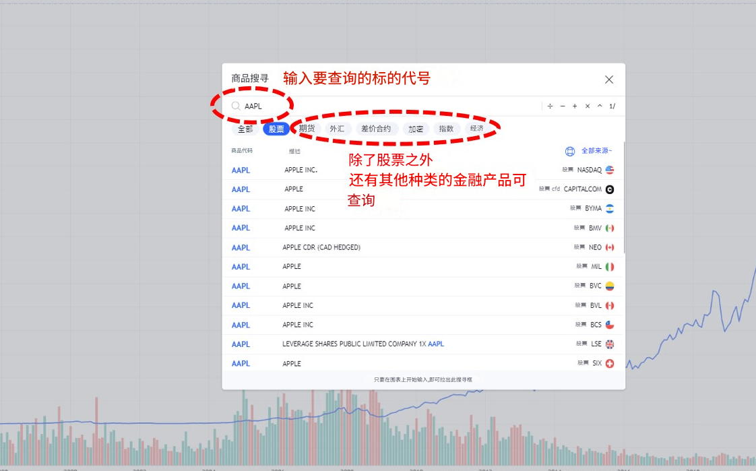
Task: Click the results list vertical scrollbar
Action: tap(624, 197)
